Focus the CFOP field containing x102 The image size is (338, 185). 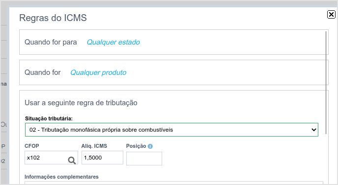click(x=51, y=158)
